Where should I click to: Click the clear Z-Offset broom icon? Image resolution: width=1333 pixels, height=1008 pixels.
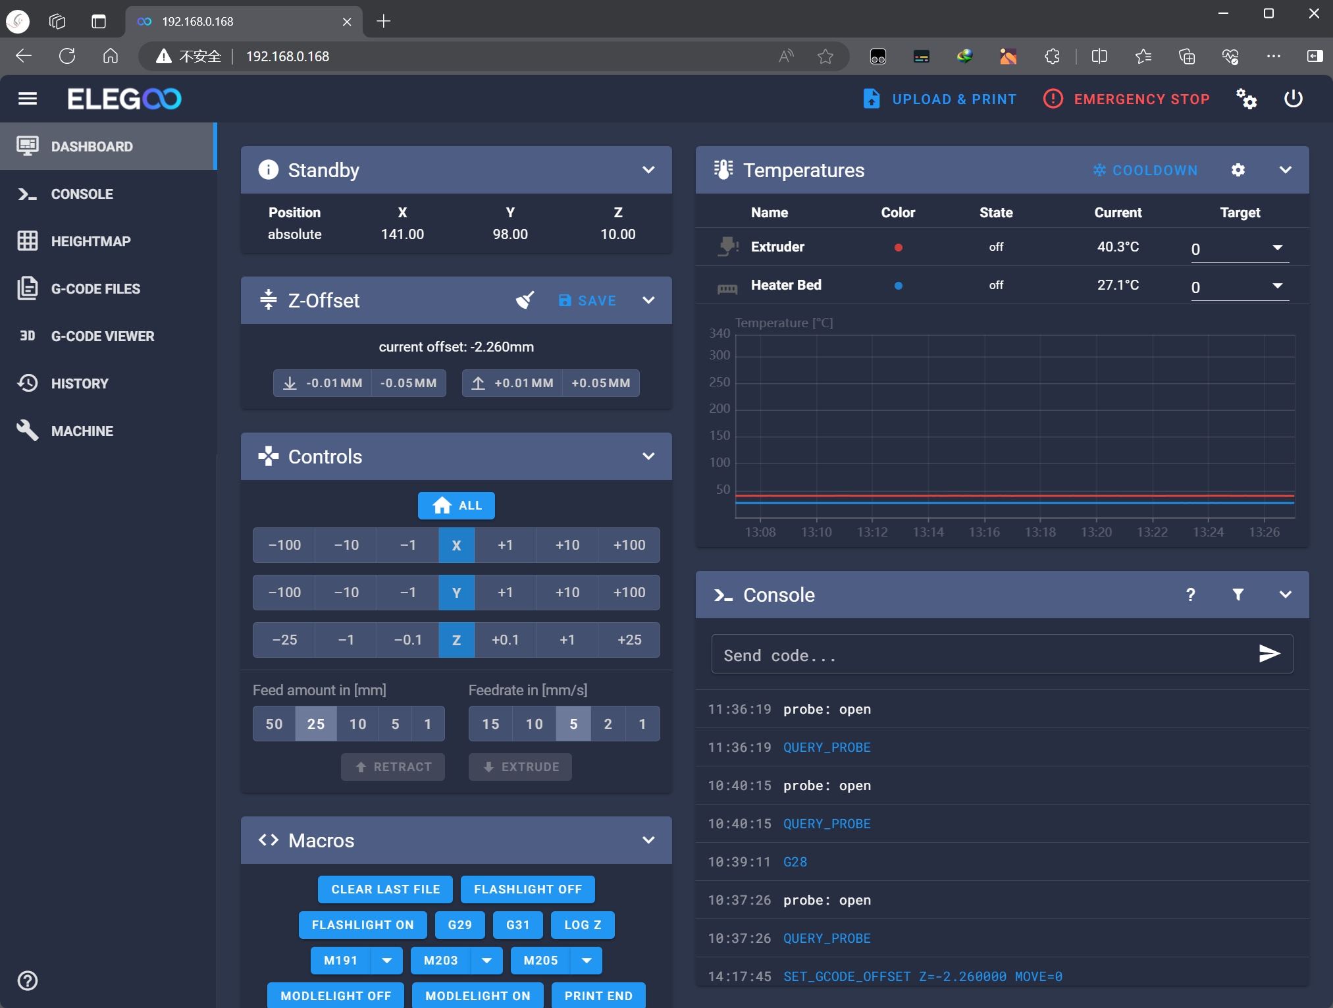point(525,300)
